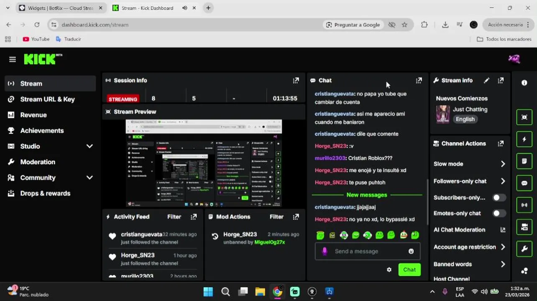Open taskbar Search

(225, 291)
